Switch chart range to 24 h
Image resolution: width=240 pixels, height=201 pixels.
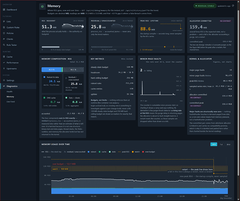click(x=214, y=145)
